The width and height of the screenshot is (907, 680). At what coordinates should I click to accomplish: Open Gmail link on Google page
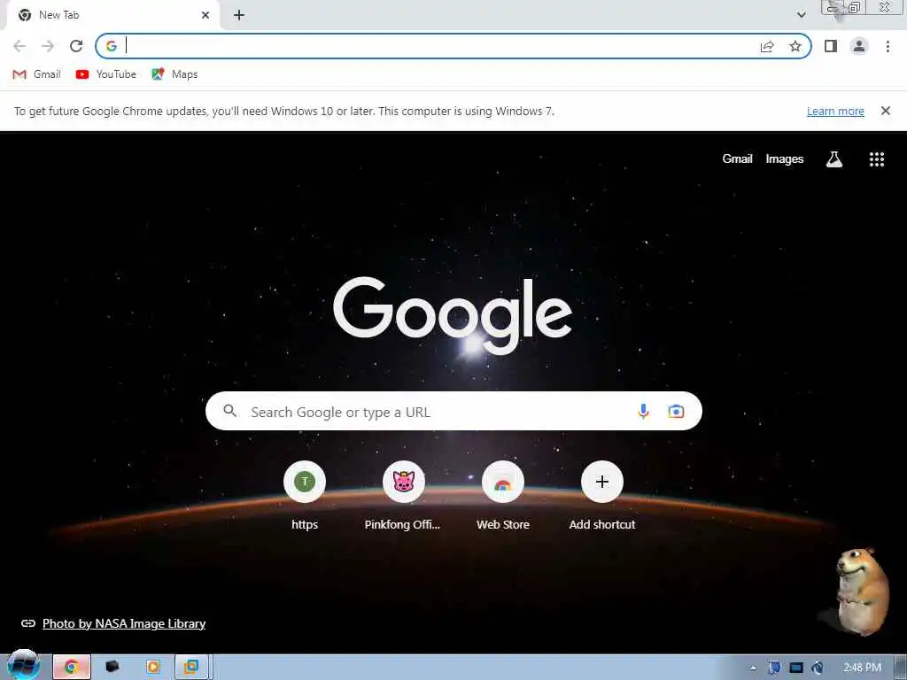click(737, 159)
